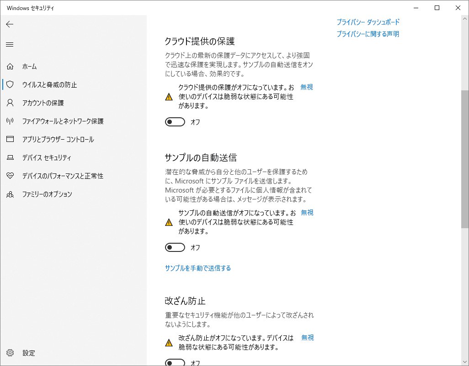The image size is (469, 366).
Task: Click the heart icon for device health
Action: coord(10,176)
